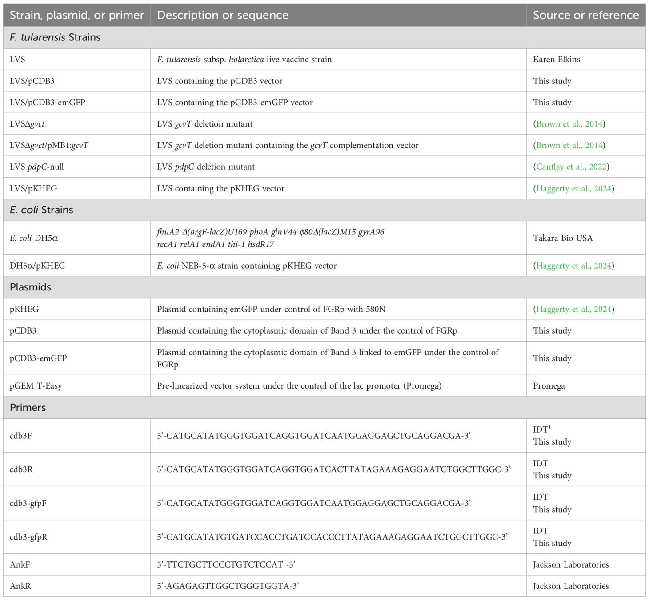
Task: Click the cdb3F primer sequence
Action: pyautogui.click(x=313, y=436)
